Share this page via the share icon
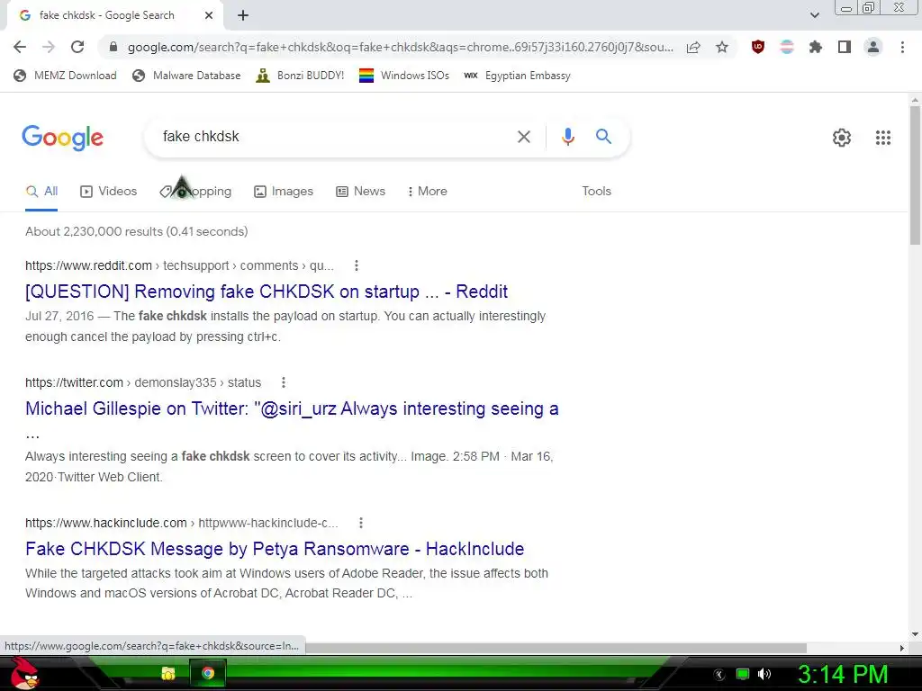Image resolution: width=922 pixels, height=691 pixels. pyautogui.click(x=693, y=47)
